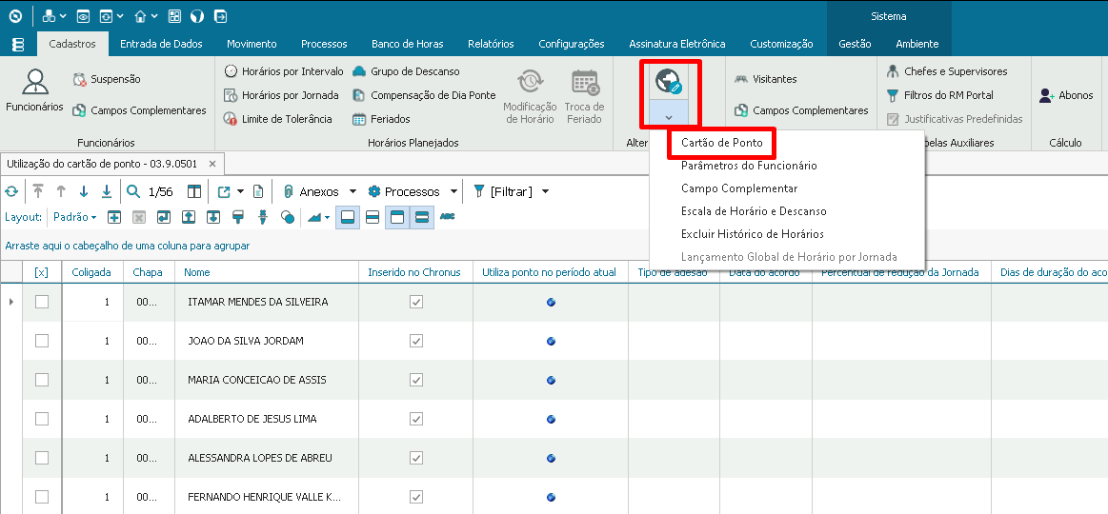Screen dimensions: 1108x514
Task: Click the column chooser icon after 1/56
Action: tap(194, 191)
